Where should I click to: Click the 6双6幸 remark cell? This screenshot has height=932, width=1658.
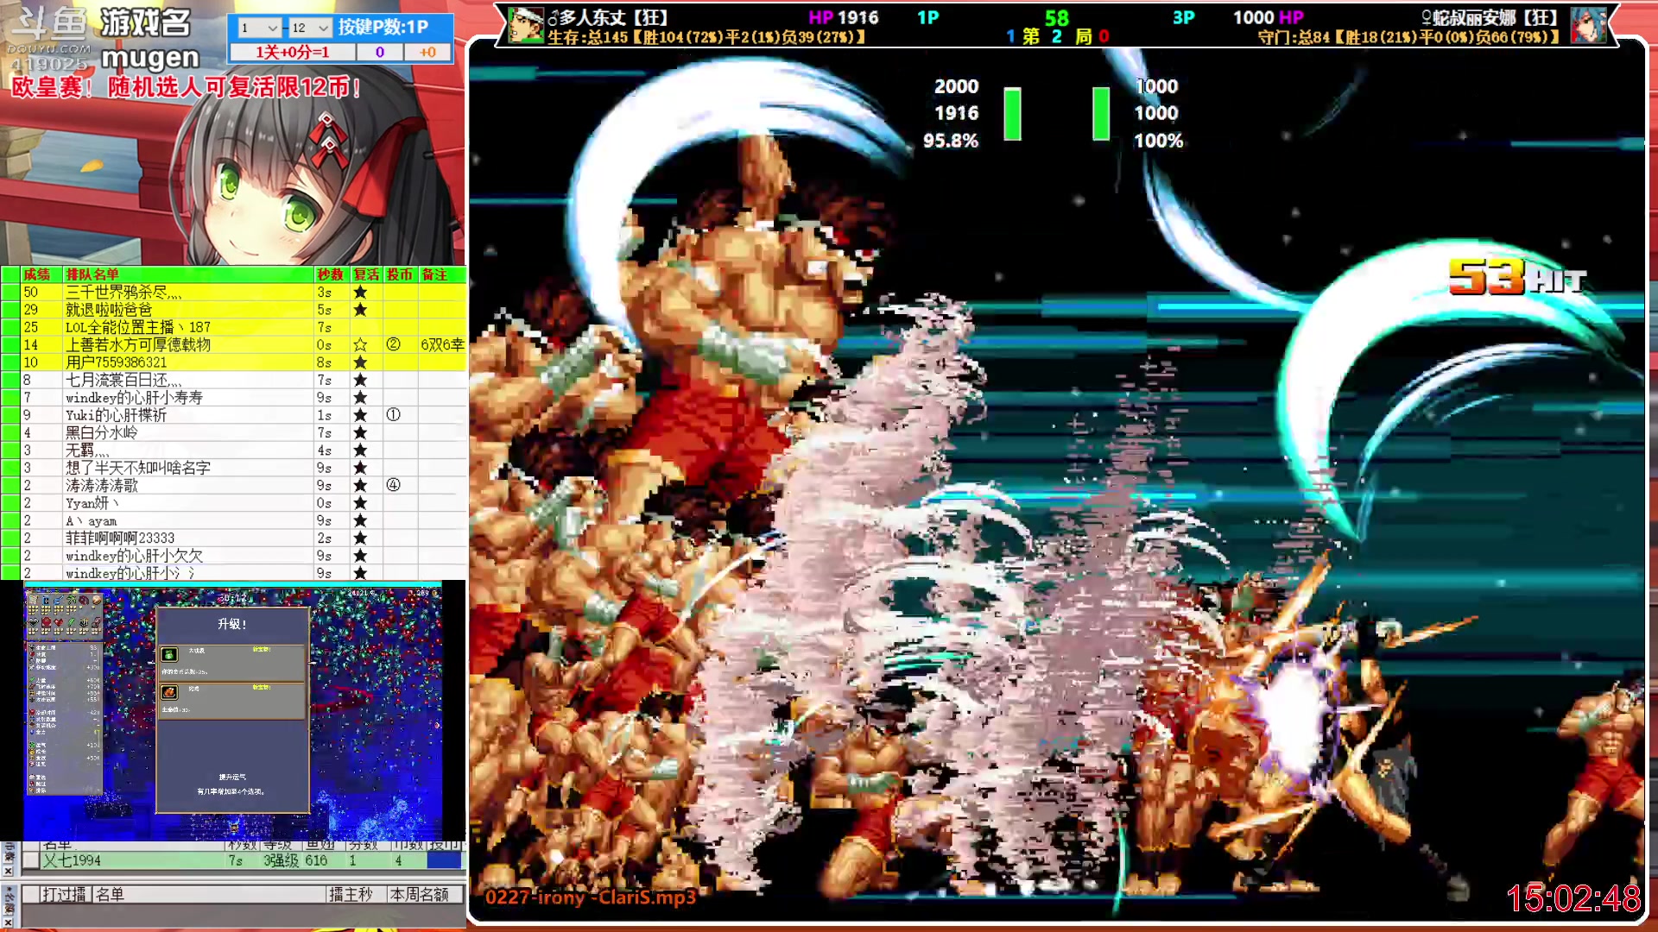coord(442,345)
